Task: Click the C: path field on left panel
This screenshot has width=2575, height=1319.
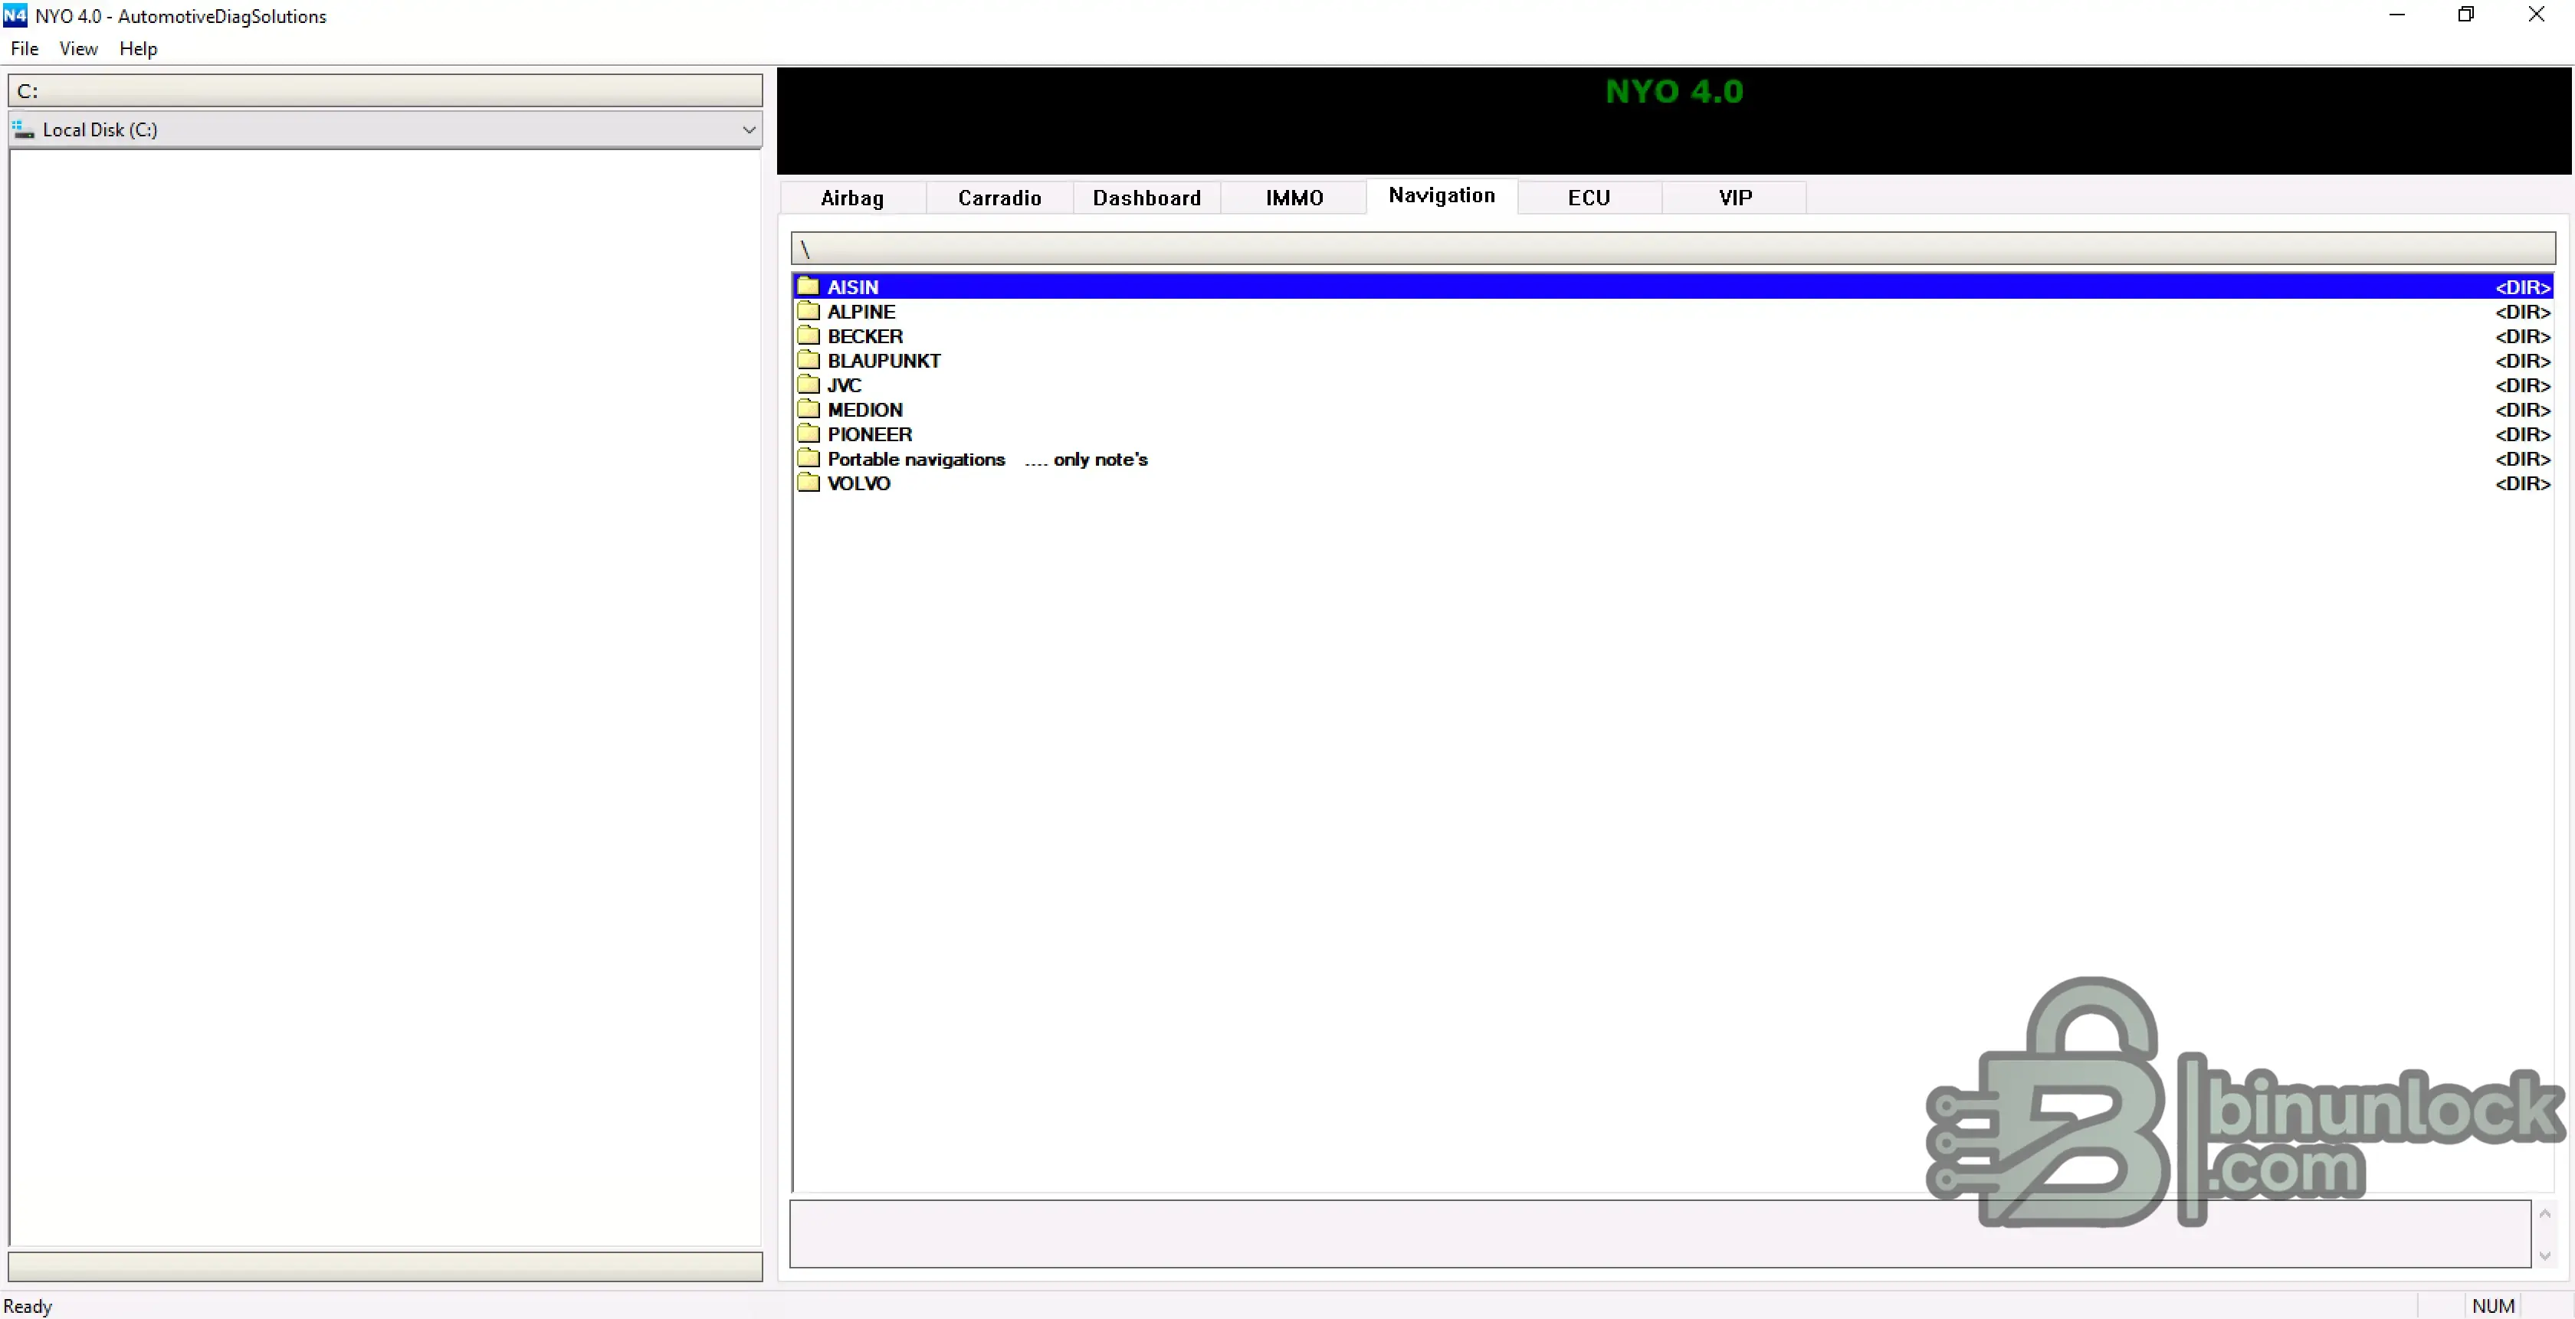Action: (385, 90)
